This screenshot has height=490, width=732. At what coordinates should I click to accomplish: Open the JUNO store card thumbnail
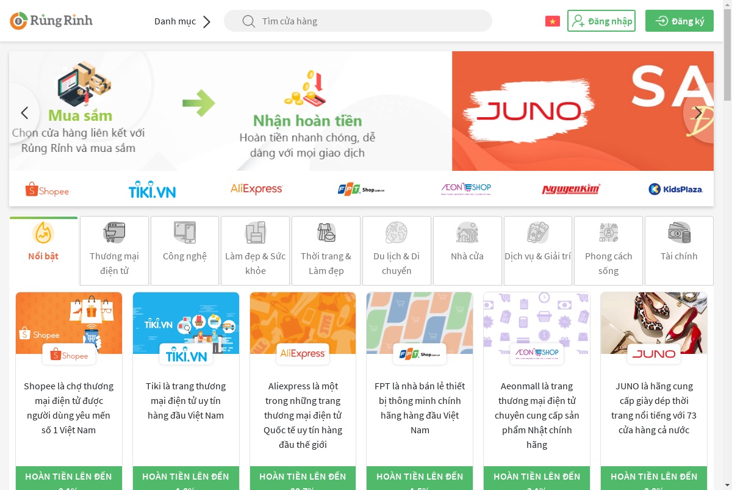coord(654,323)
